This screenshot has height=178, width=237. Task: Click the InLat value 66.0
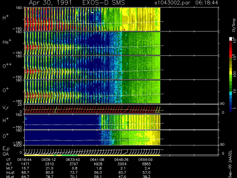tap(99, 172)
